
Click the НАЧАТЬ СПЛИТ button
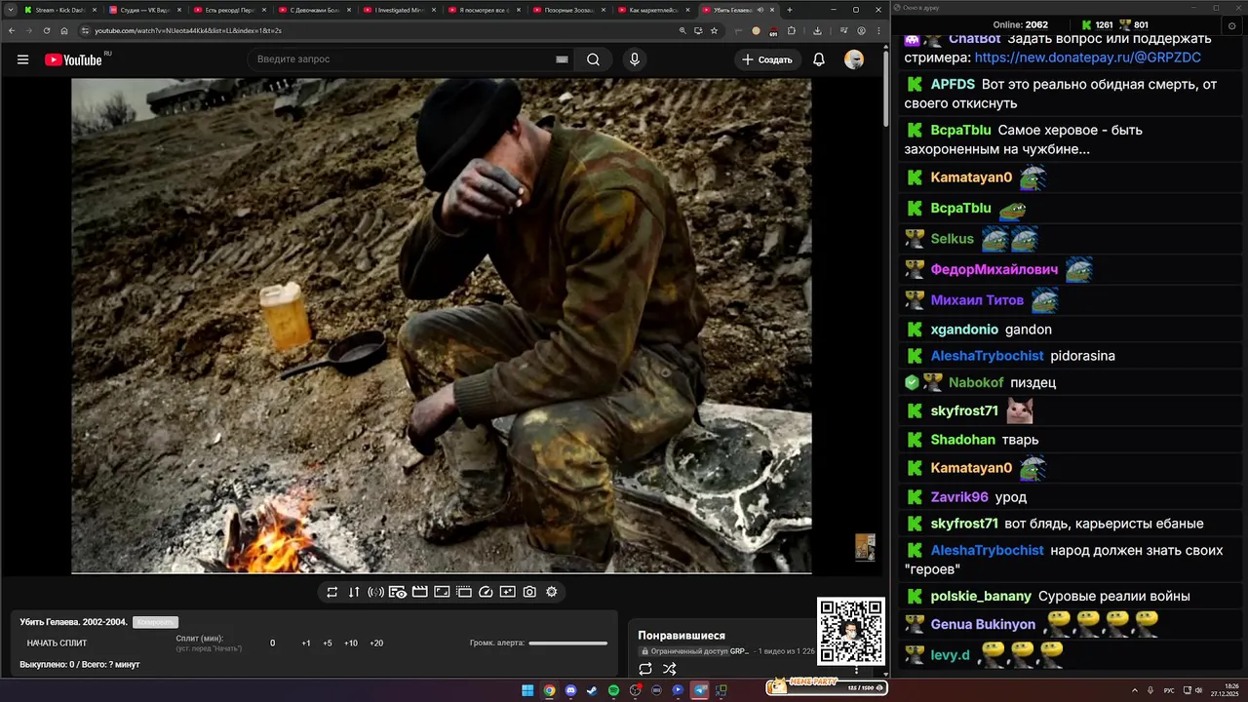coord(57,643)
